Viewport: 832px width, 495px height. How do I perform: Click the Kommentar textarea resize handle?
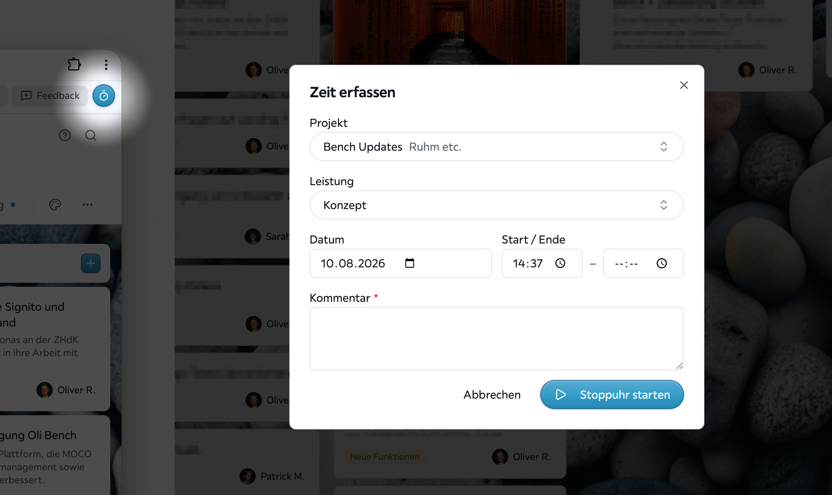point(680,366)
